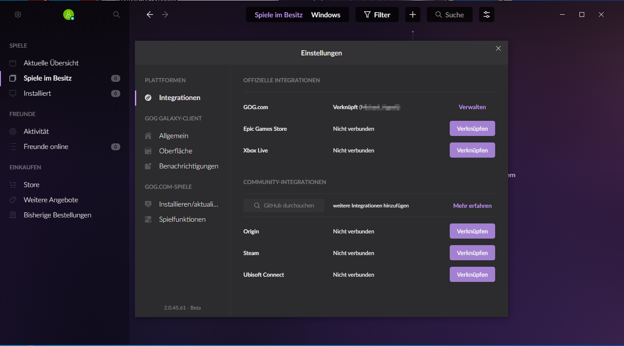The height and width of the screenshot is (346, 624).
Task: Open Store in left sidebar
Action: (32, 185)
